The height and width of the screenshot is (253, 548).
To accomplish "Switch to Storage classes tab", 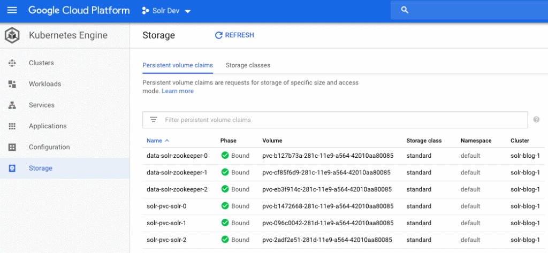I will [248, 65].
